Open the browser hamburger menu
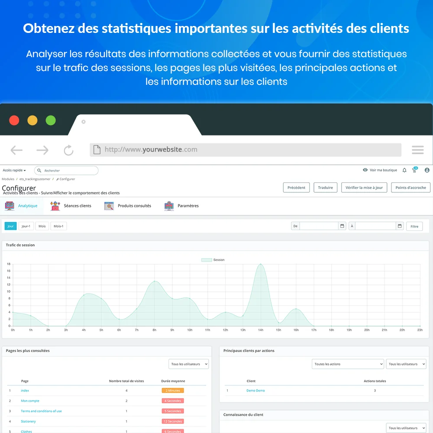Image resolution: width=433 pixels, height=433 pixels. (417, 150)
